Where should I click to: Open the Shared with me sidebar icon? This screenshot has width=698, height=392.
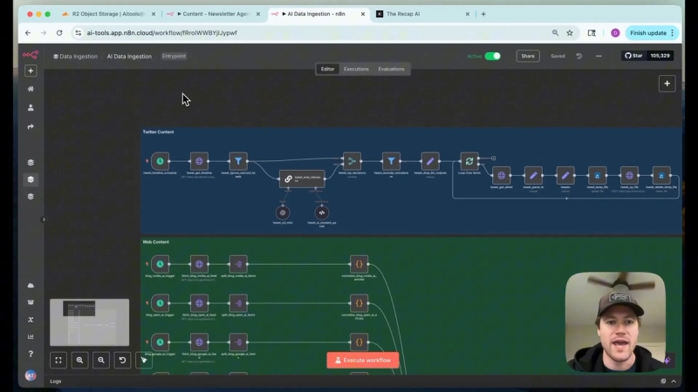tap(31, 126)
